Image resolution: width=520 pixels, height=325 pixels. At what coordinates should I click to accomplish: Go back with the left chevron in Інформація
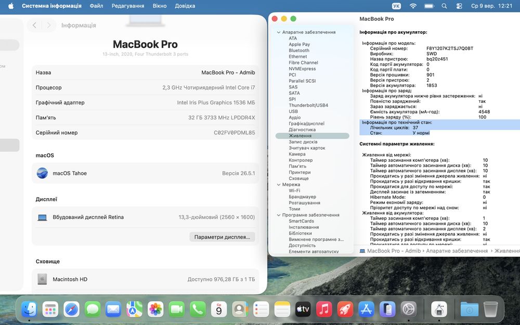pyautogui.click(x=34, y=25)
